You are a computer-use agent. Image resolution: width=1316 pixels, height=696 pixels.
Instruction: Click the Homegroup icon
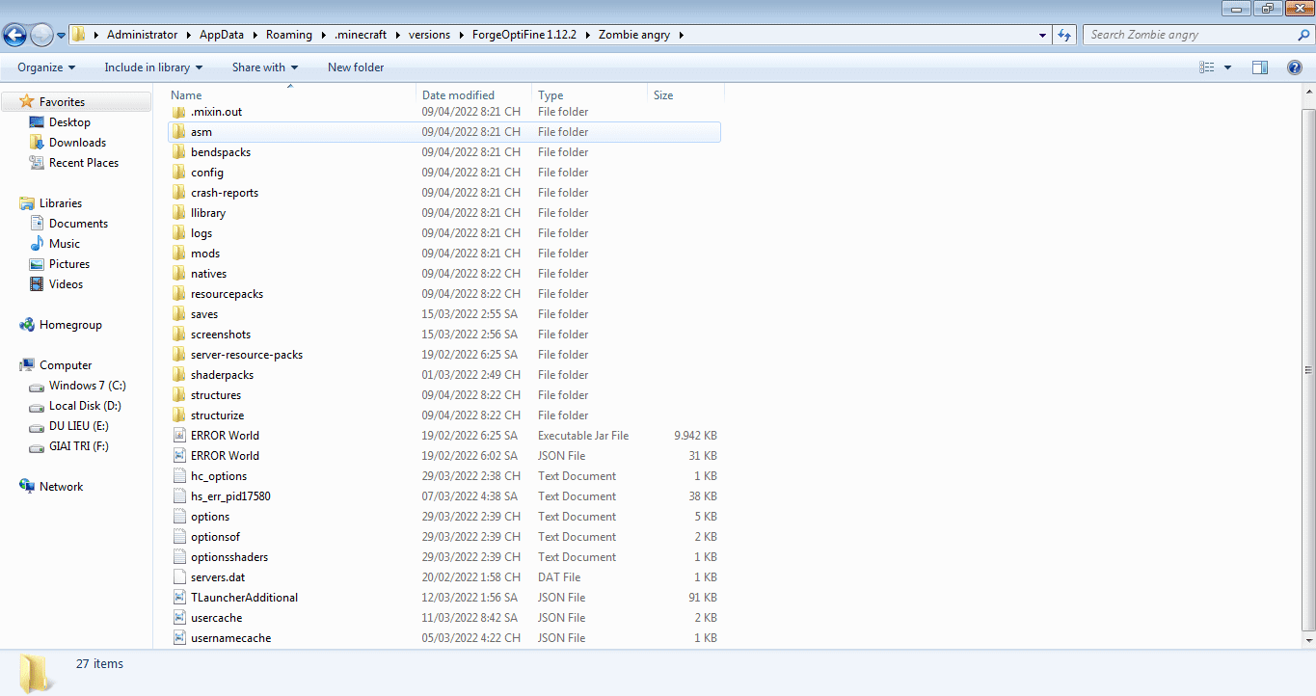pos(27,325)
